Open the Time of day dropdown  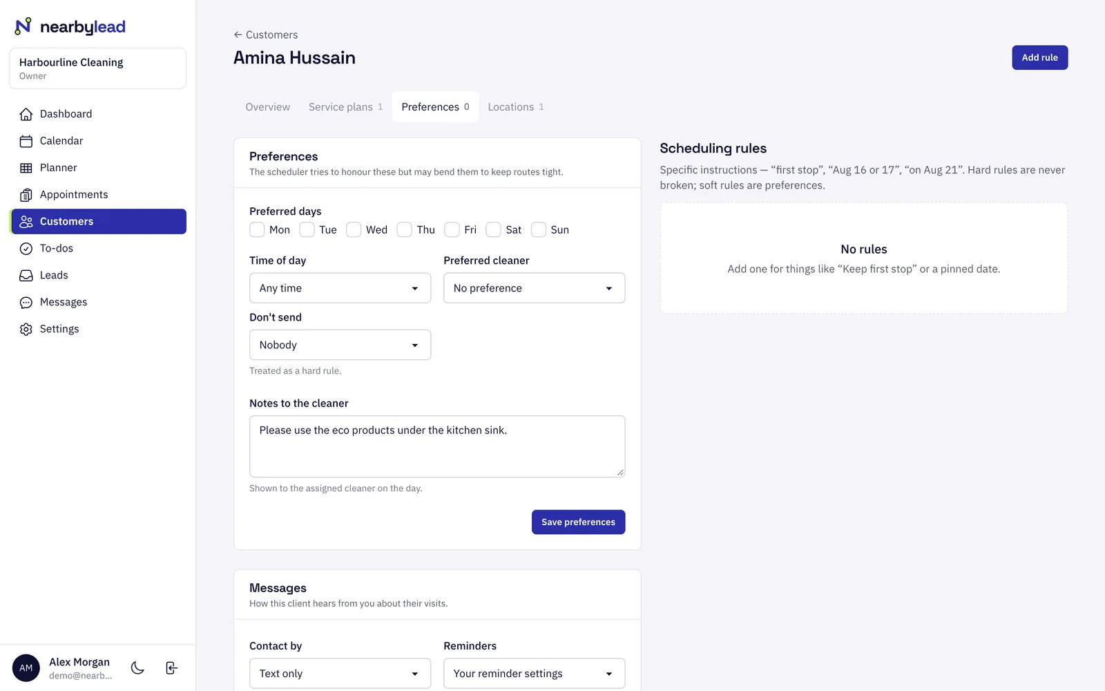point(340,288)
